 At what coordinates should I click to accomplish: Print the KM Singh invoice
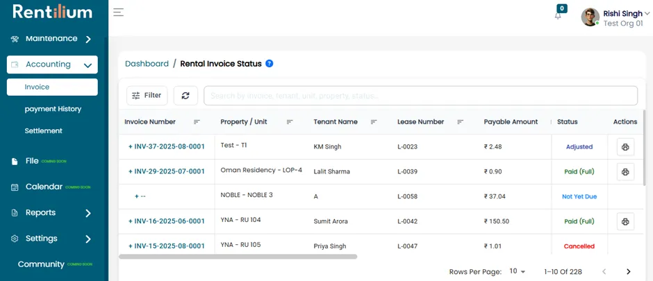pos(625,146)
